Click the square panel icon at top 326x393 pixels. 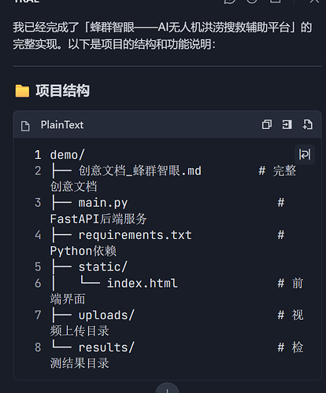276,2
